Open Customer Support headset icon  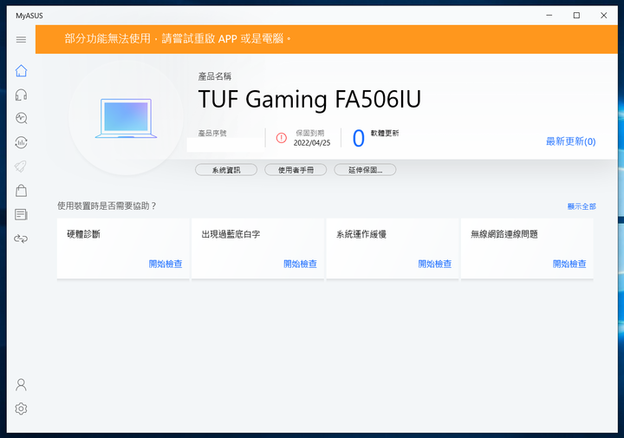coord(21,95)
